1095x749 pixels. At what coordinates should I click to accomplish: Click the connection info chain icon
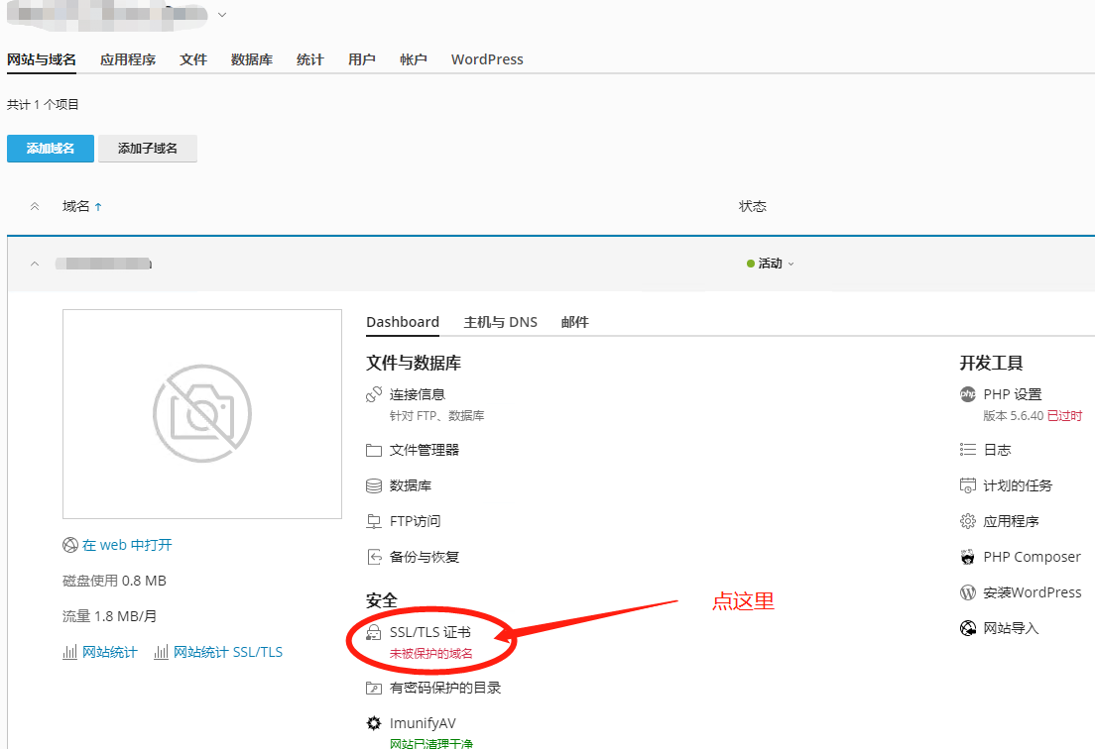pos(374,394)
